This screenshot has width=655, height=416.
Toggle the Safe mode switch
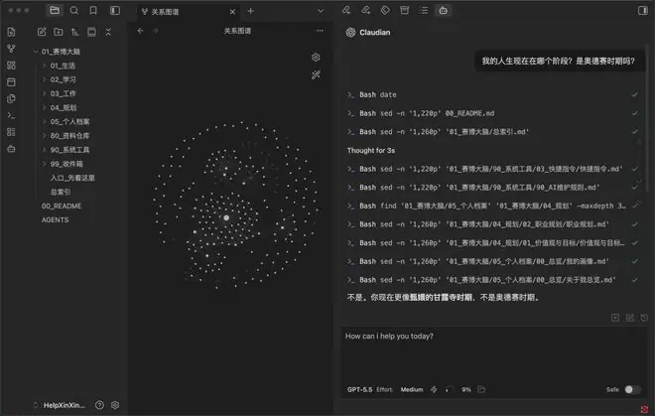(x=632, y=389)
